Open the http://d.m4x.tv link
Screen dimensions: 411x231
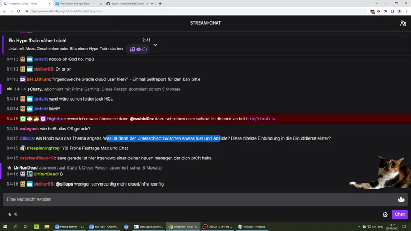click(x=260, y=119)
